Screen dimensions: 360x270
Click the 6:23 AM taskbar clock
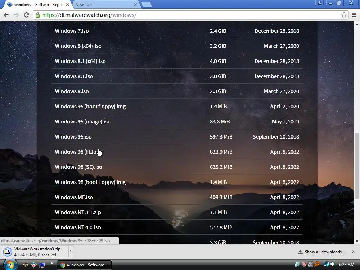[x=346, y=265]
